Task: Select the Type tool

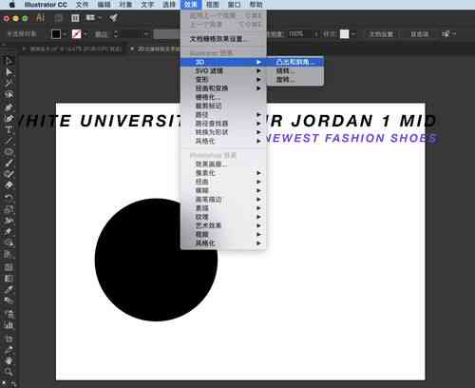Action: 9,129
